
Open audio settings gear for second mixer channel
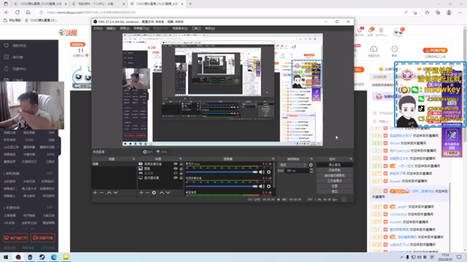click(269, 186)
